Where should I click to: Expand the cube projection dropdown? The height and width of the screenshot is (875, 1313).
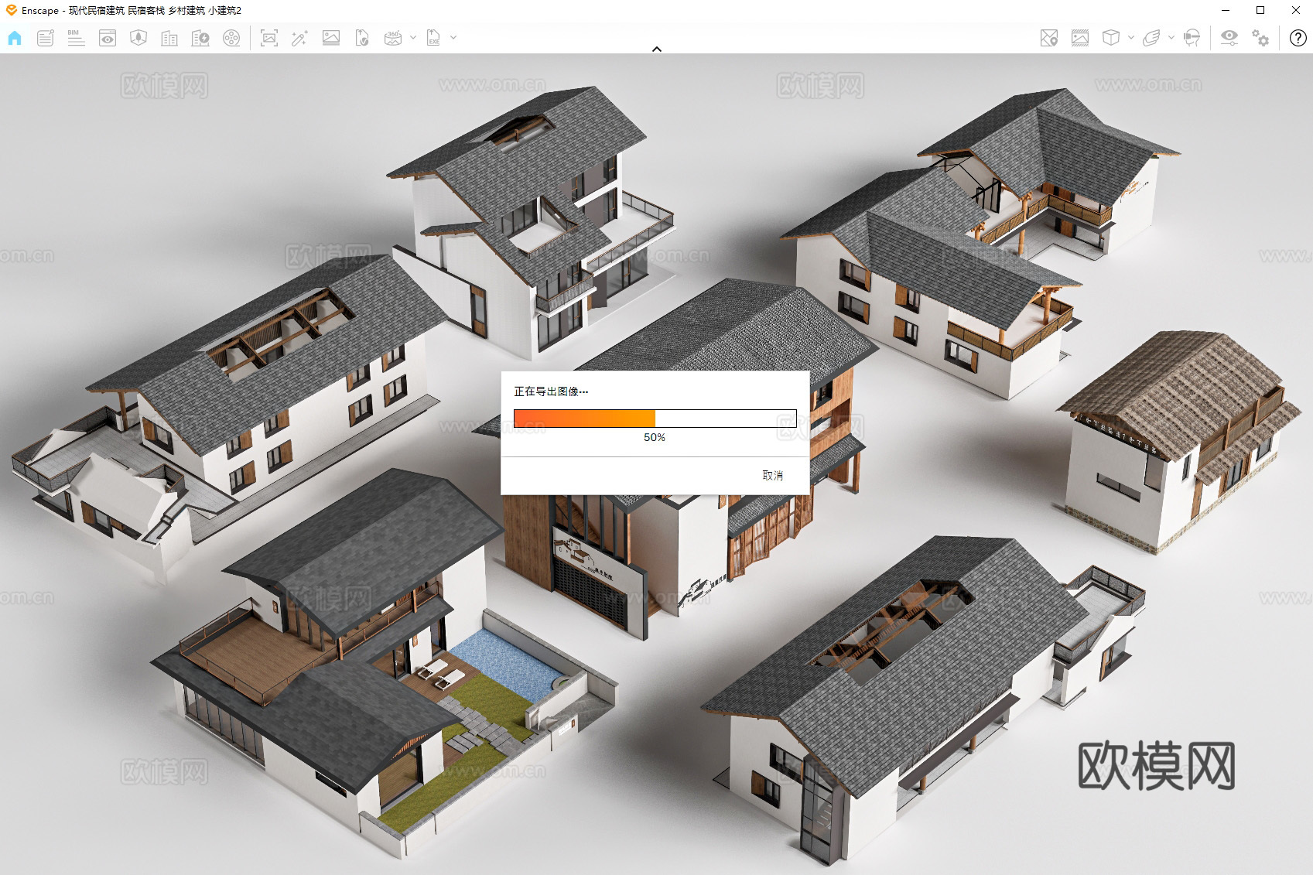coord(1131,37)
